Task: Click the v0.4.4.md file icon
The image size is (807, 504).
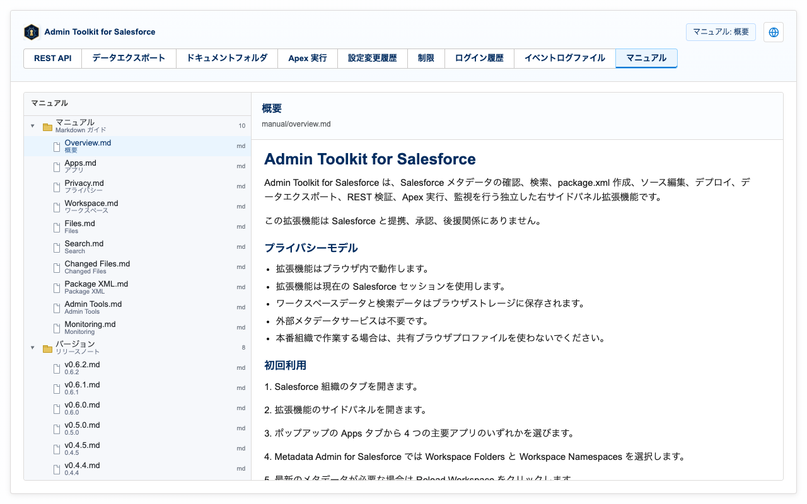Action: click(x=57, y=469)
